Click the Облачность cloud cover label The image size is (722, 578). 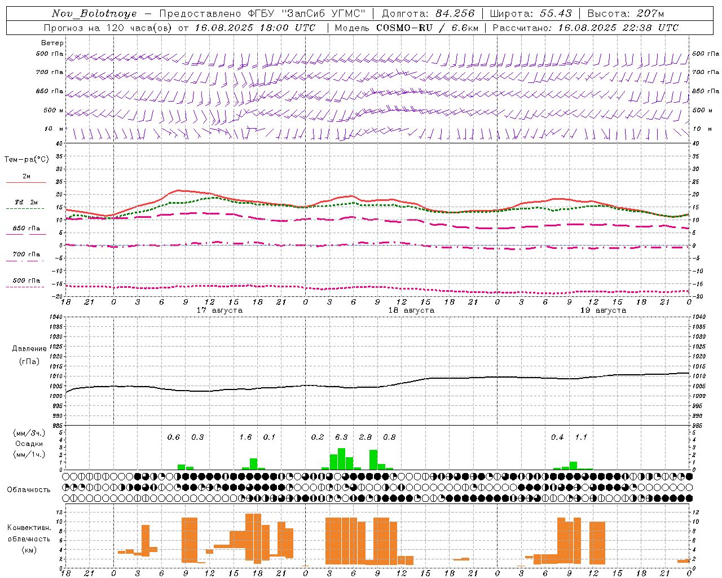[x=29, y=490]
